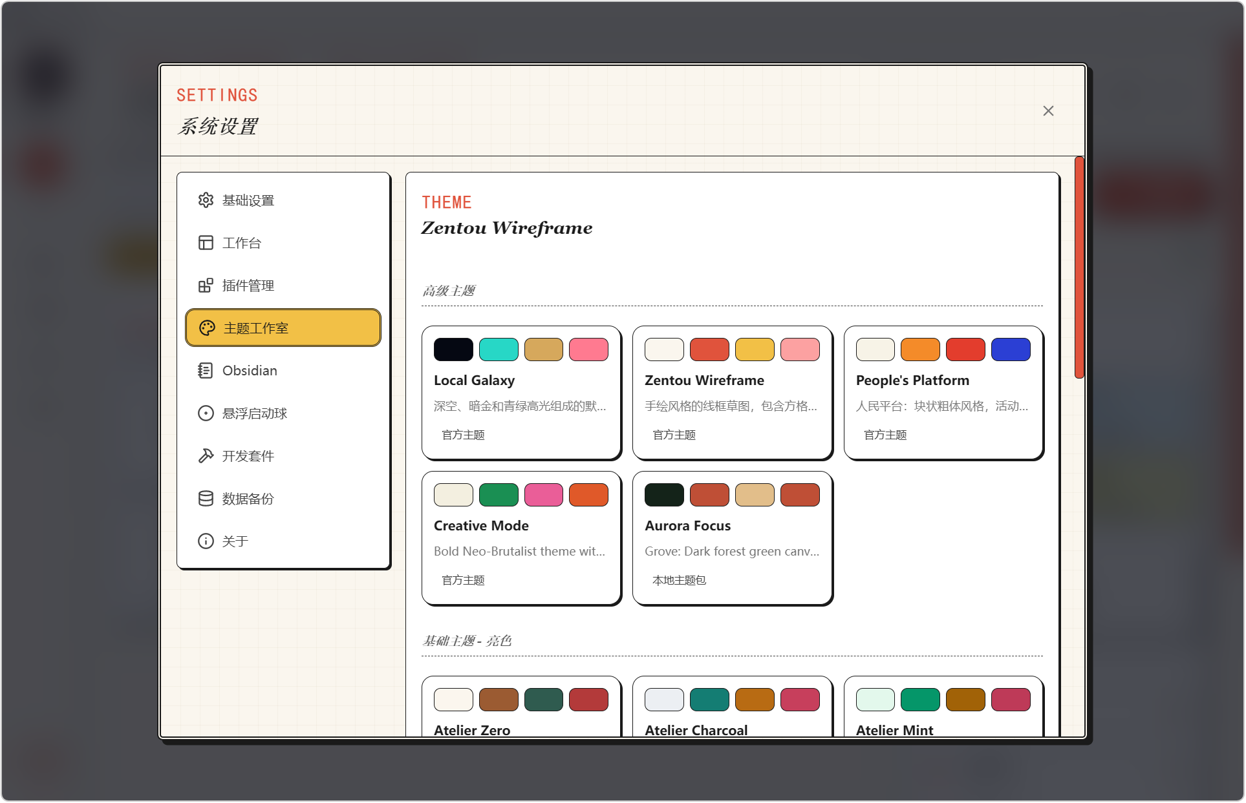Click the brown swatch in Atelier Zero
This screenshot has height=803, width=1246.
[499, 700]
